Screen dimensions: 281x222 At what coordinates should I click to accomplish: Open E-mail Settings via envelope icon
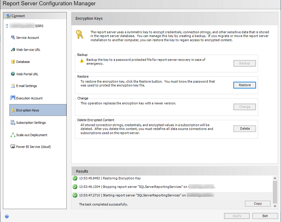click(x=13, y=86)
